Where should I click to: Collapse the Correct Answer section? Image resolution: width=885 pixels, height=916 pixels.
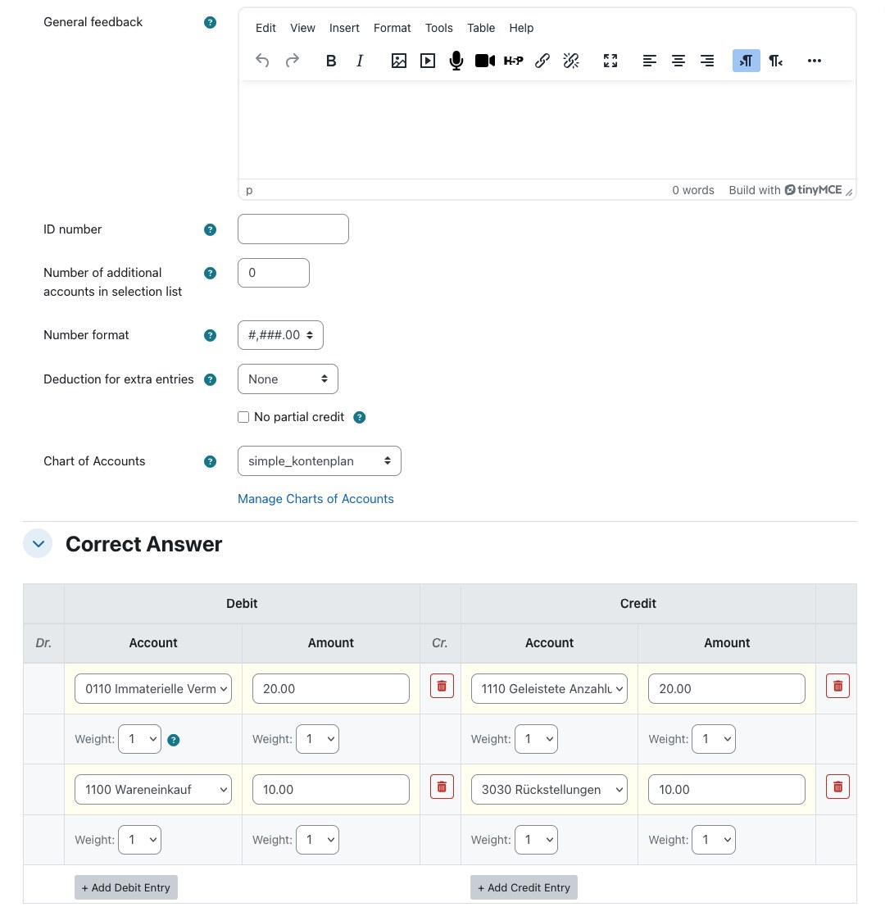pyautogui.click(x=38, y=544)
